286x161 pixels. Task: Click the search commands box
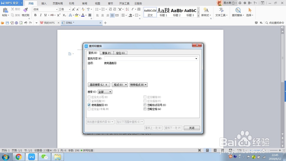pos(275,23)
